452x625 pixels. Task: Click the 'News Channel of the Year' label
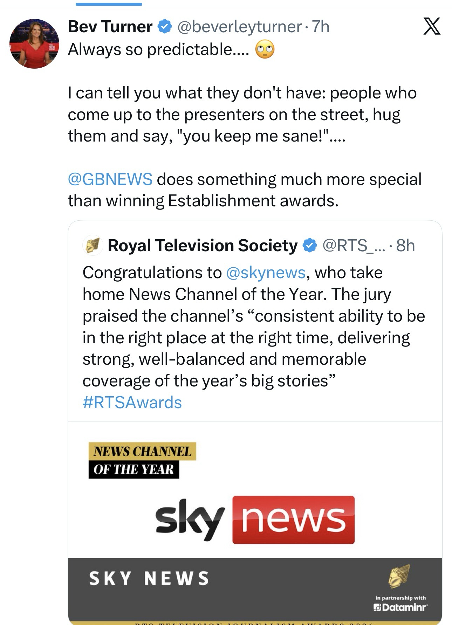(x=142, y=460)
